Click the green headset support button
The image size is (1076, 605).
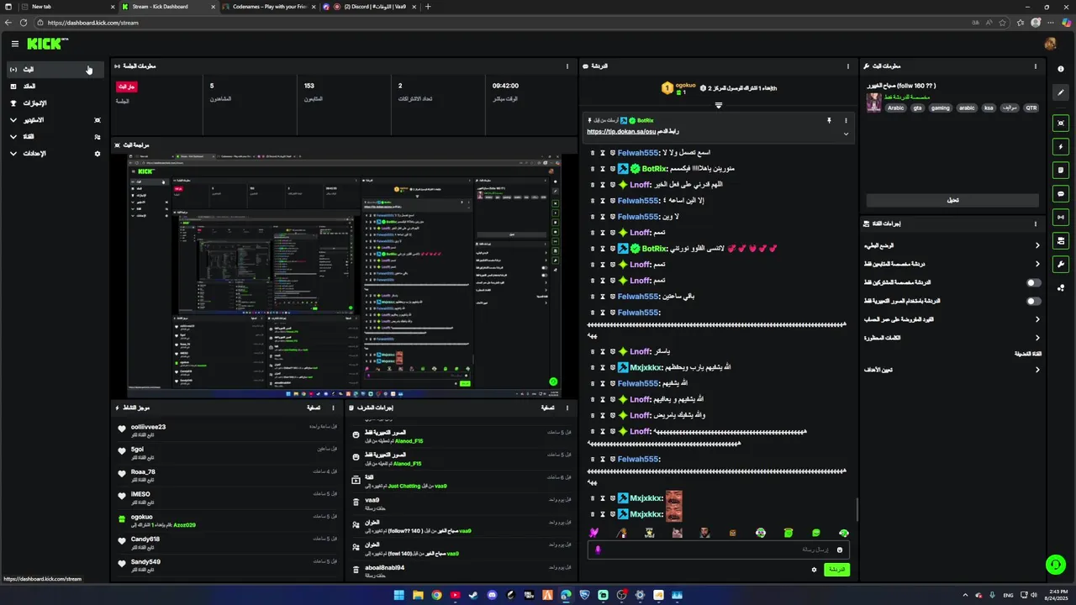[1054, 564]
